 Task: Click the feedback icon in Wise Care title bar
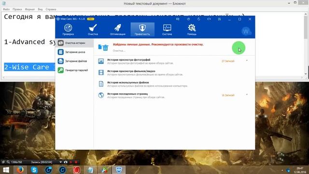178,19
